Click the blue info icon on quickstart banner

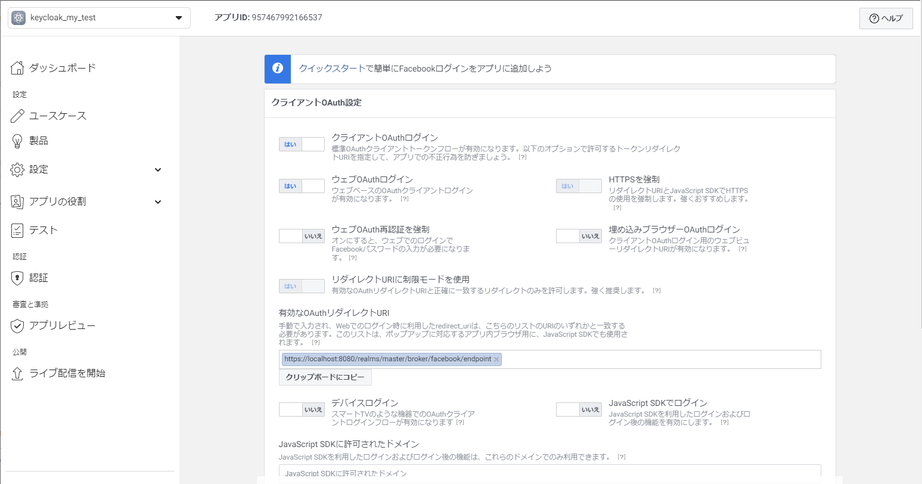[277, 69]
